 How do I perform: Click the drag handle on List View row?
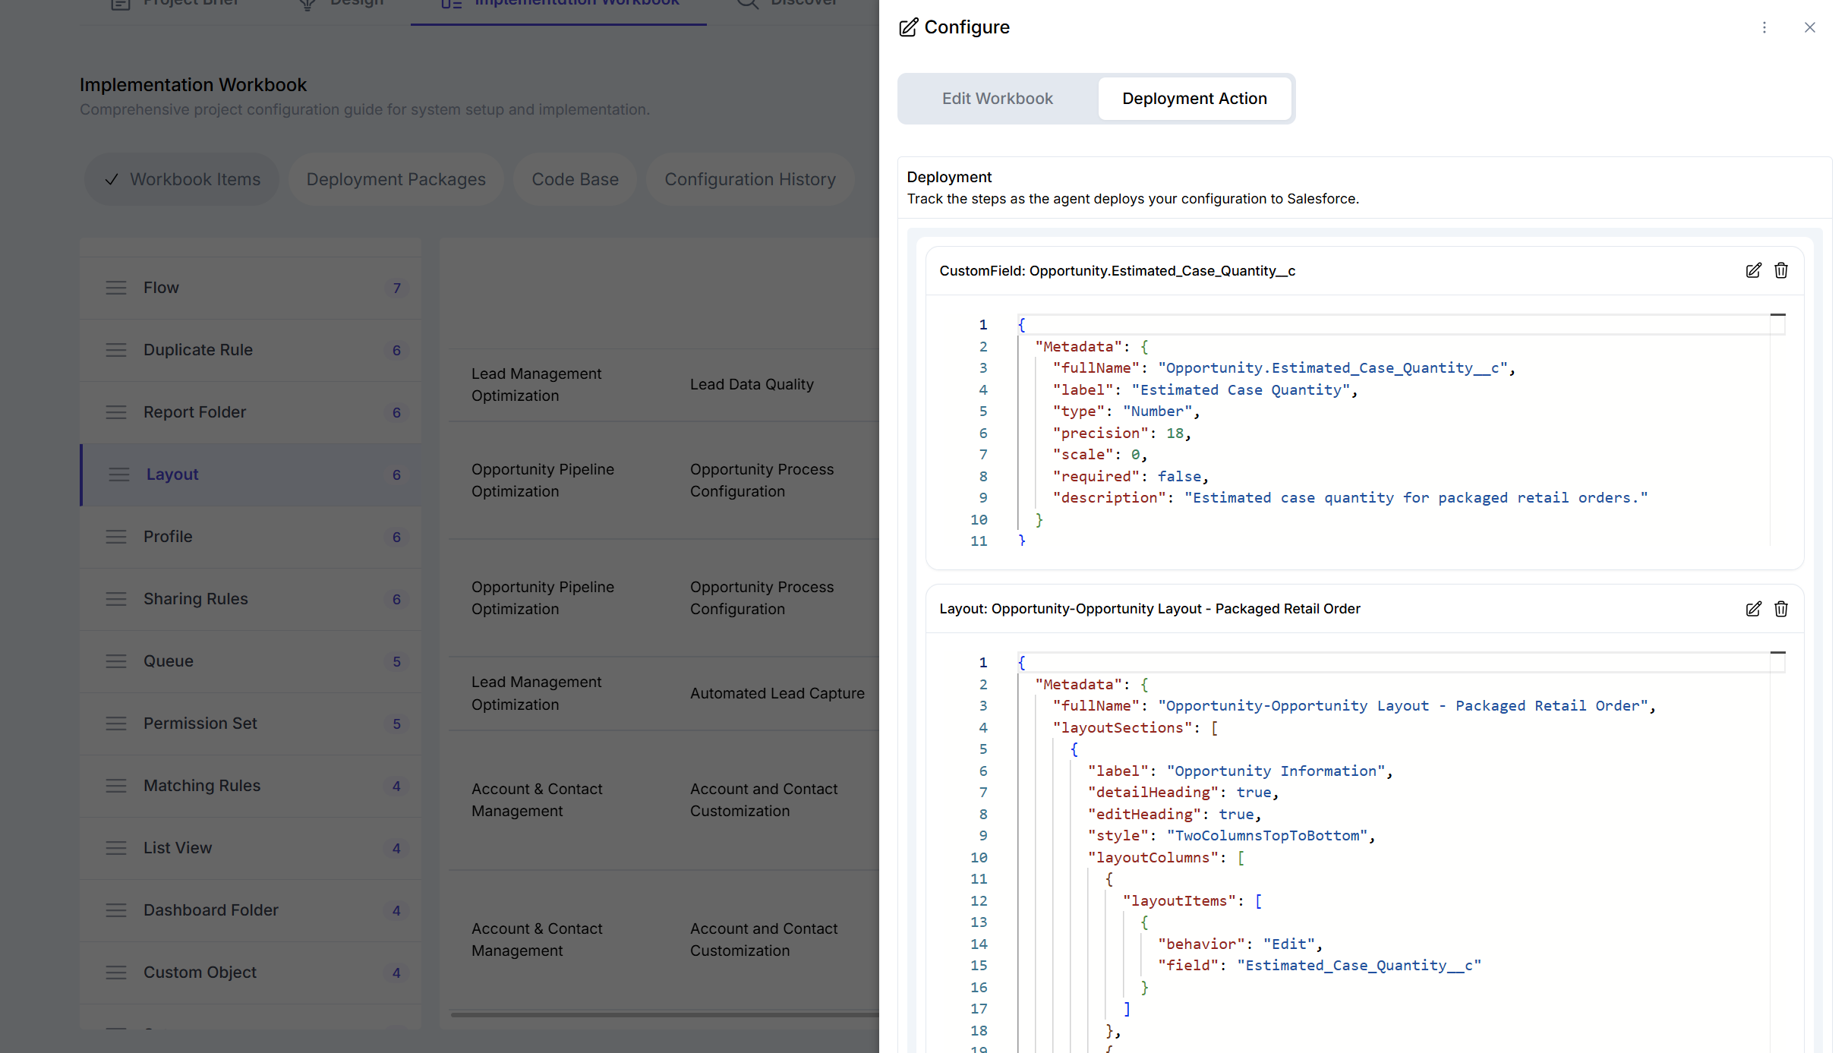click(x=116, y=848)
